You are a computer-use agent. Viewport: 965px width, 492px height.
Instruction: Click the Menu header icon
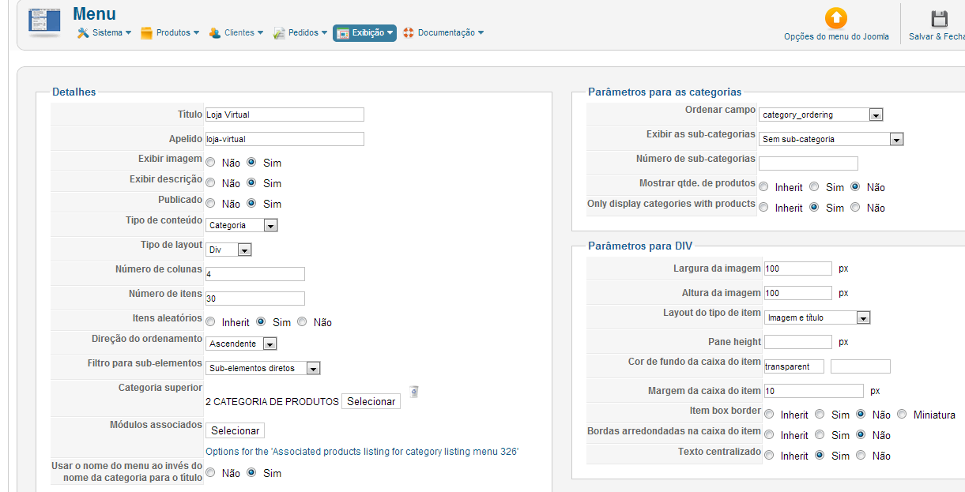(44, 21)
